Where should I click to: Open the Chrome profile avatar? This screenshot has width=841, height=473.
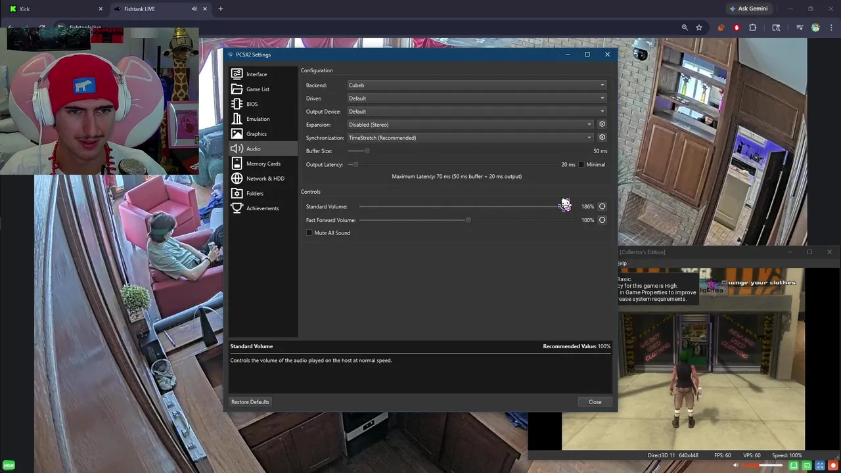tap(815, 28)
